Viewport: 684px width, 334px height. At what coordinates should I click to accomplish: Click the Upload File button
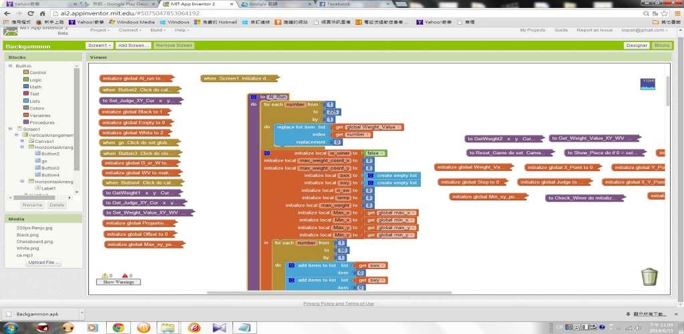41,263
